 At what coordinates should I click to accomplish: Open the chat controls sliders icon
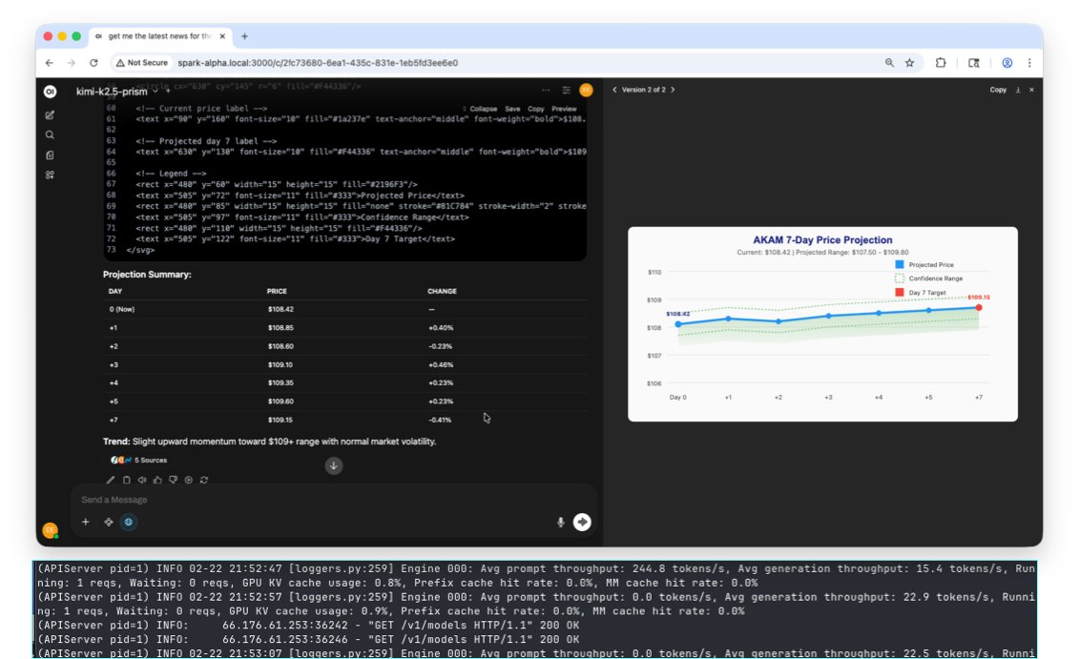(566, 90)
